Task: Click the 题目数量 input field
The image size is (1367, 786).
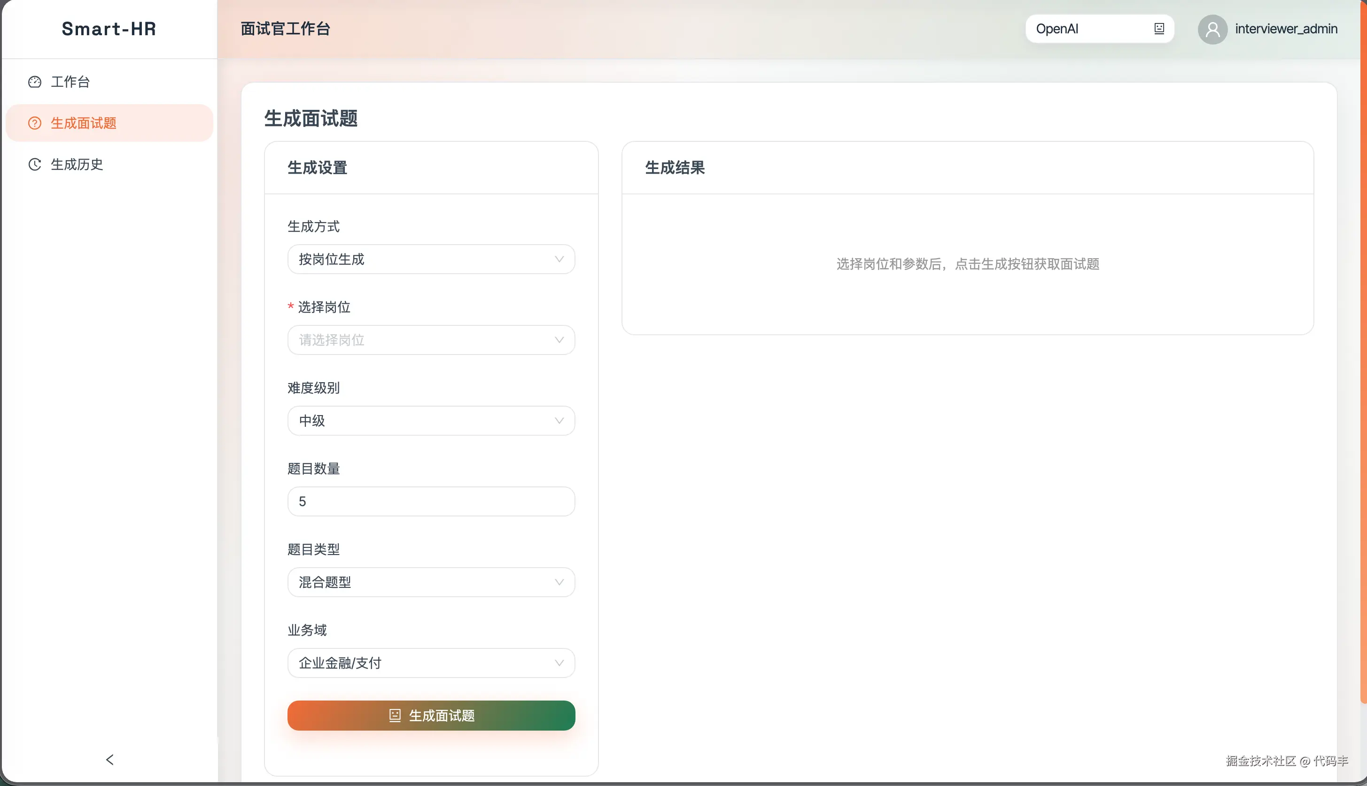Action: (430, 501)
